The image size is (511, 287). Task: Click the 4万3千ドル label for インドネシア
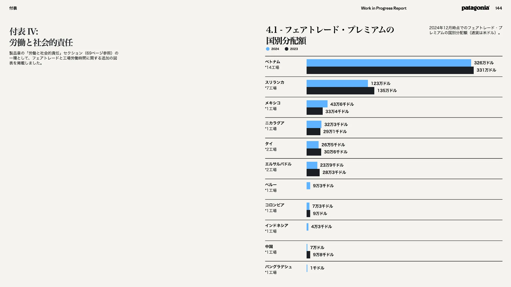pyautogui.click(x=321, y=227)
